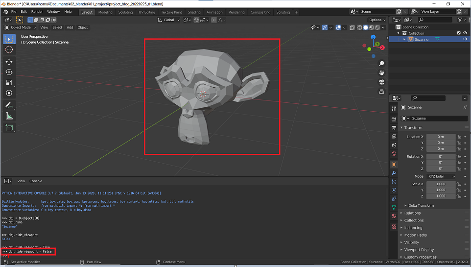Add a new workspace with plus button
The height and width of the screenshot is (267, 471).
click(x=296, y=12)
